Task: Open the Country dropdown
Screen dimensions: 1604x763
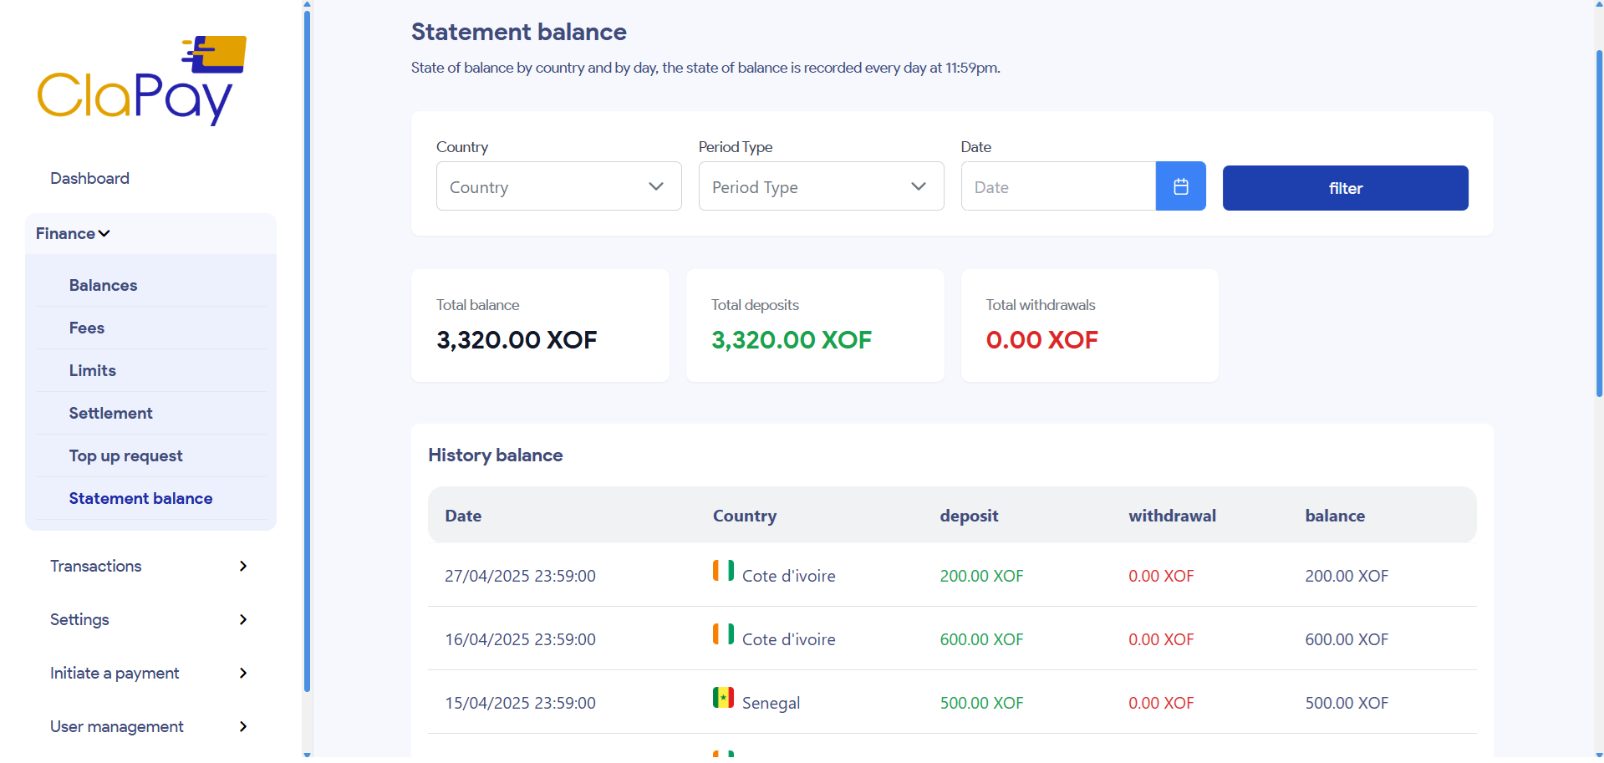Action: 558,186
